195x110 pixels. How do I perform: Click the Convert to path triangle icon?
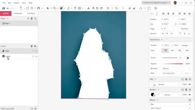141,8
